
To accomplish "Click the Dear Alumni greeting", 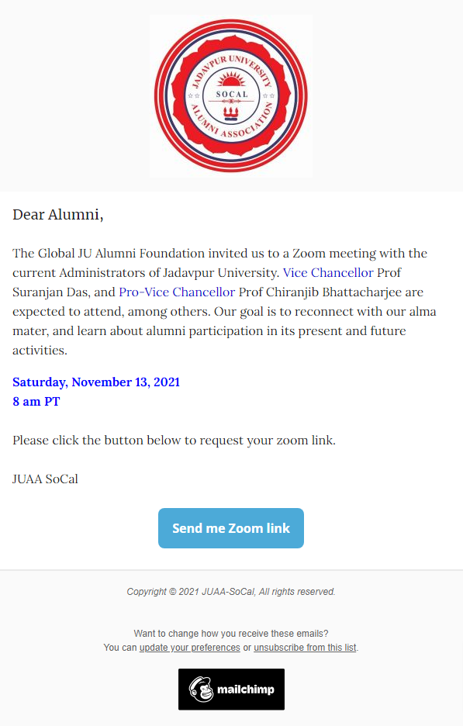I will [x=58, y=214].
